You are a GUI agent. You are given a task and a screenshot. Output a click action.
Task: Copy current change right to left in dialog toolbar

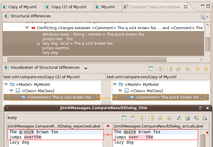coord(169,118)
